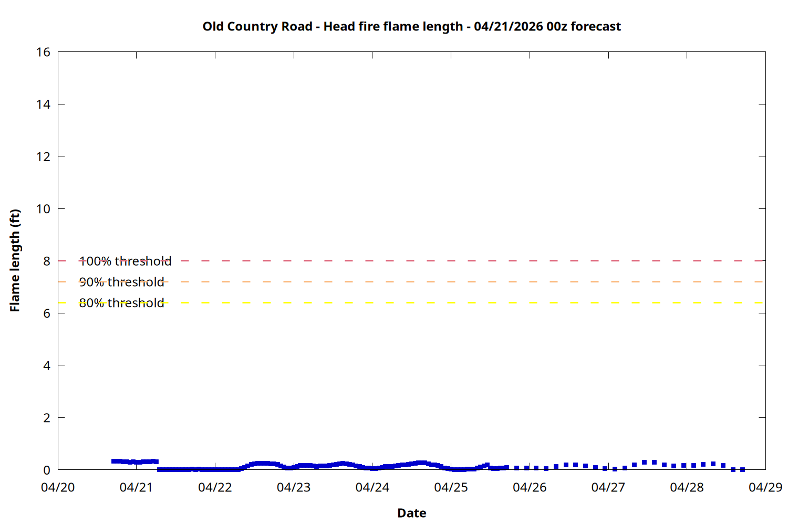Click the 04/28 date tick label
The image size is (788, 525).
pyautogui.click(x=687, y=487)
